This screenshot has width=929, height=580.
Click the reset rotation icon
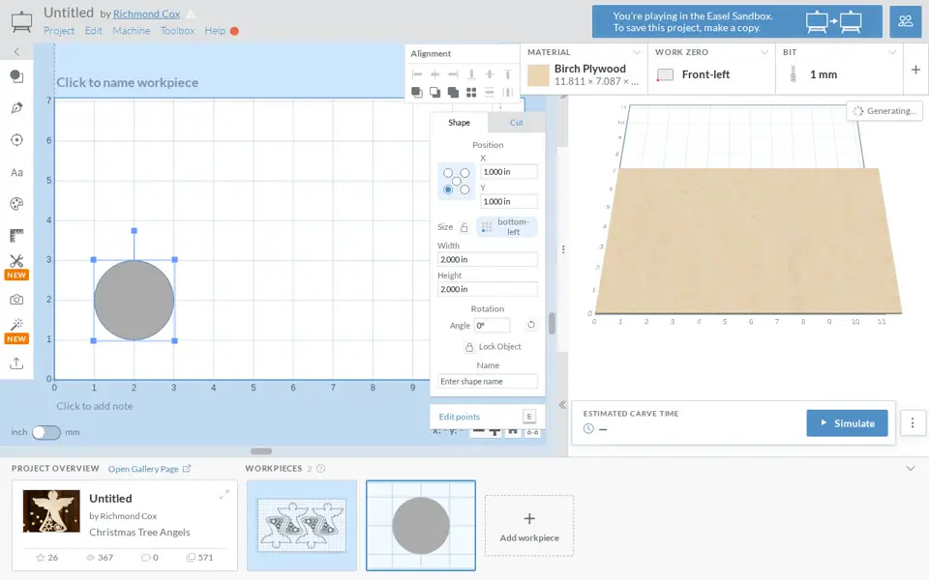click(x=531, y=325)
